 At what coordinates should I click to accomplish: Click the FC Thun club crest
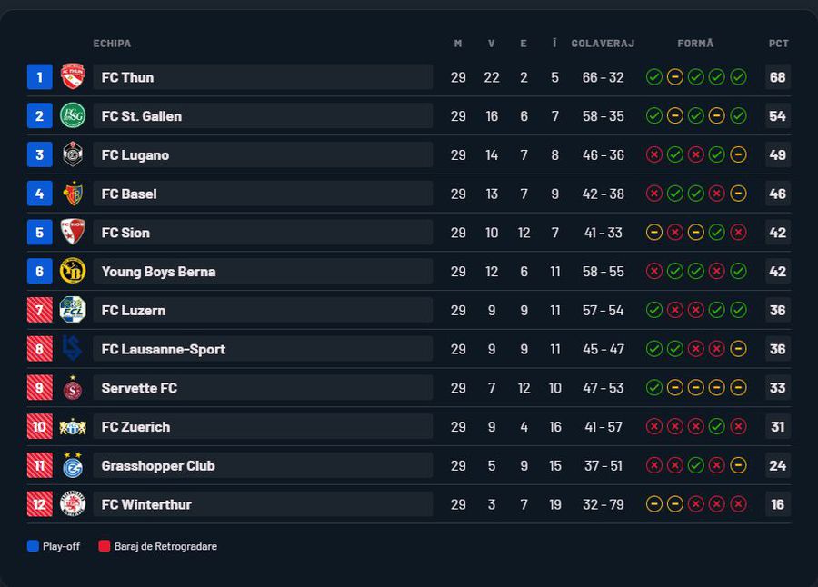coord(73,77)
